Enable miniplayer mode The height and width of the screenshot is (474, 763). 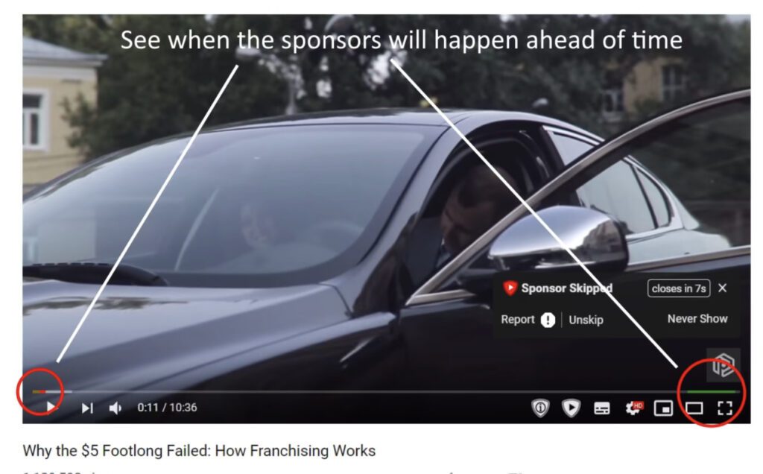[x=663, y=408]
